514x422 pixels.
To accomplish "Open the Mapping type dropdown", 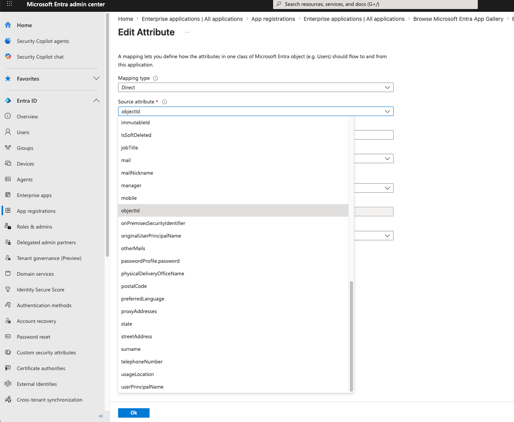I will tap(256, 87).
